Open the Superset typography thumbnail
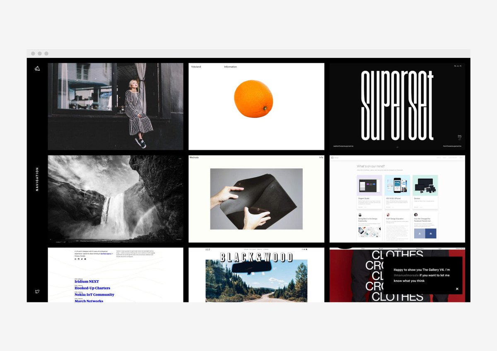Screen dimensions: 497x351 [x=397, y=107]
